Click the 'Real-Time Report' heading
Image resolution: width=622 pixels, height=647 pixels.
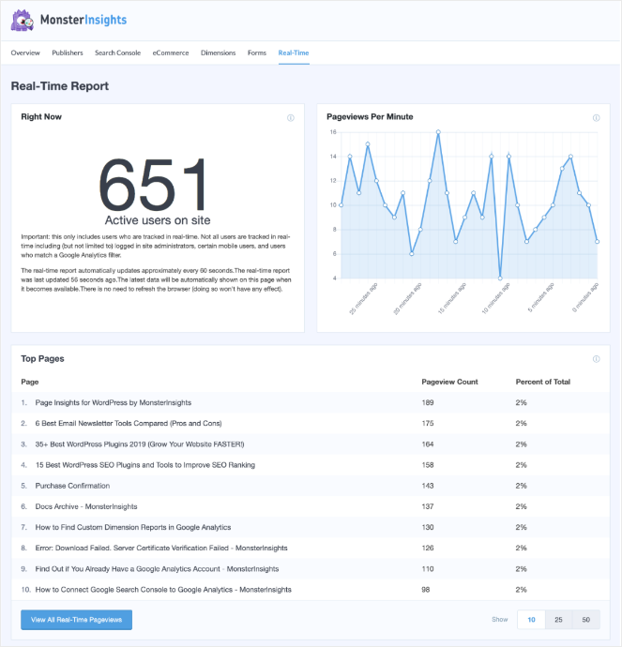click(60, 86)
